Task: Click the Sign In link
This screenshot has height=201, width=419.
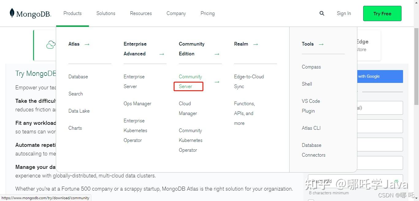Action: click(344, 13)
